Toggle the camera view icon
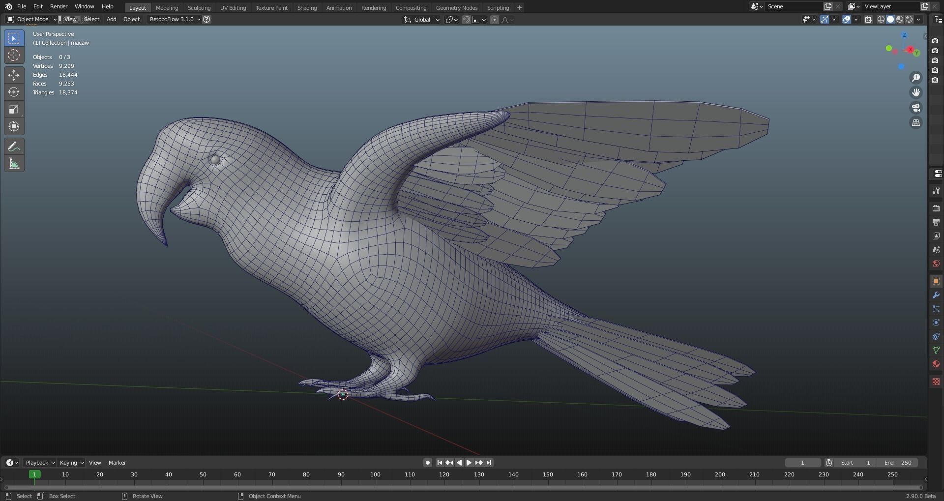The height and width of the screenshot is (501, 944). click(x=916, y=108)
